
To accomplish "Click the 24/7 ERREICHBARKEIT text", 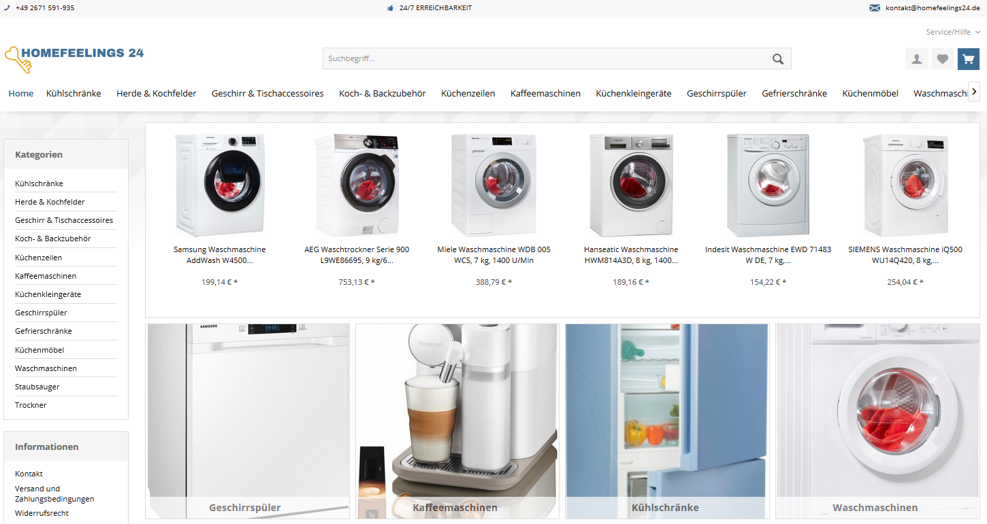I will pyautogui.click(x=436, y=8).
